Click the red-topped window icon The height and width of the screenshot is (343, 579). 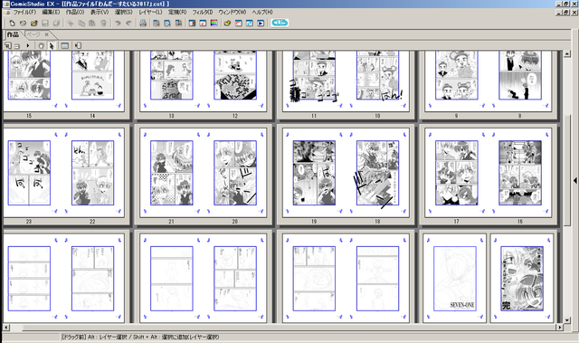click(x=239, y=24)
